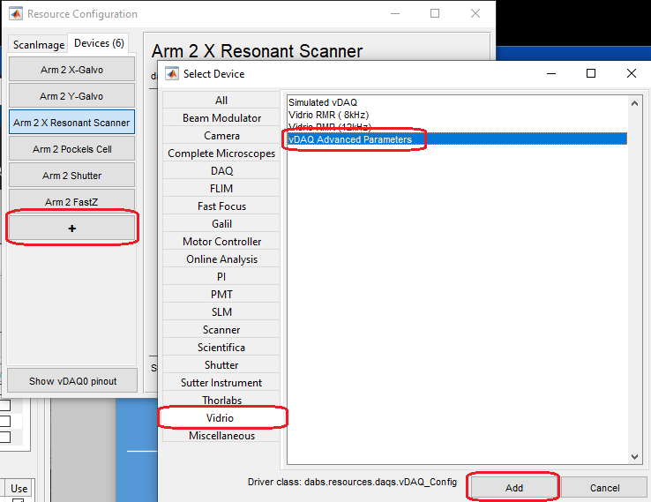Select the Vidrio device category
Image resolution: width=651 pixels, height=502 pixels.
(x=221, y=418)
